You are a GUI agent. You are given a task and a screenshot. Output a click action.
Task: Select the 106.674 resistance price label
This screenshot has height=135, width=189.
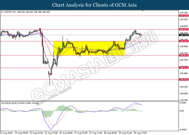coord(184,29)
